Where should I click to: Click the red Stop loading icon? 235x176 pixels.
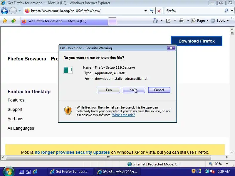[159, 11]
